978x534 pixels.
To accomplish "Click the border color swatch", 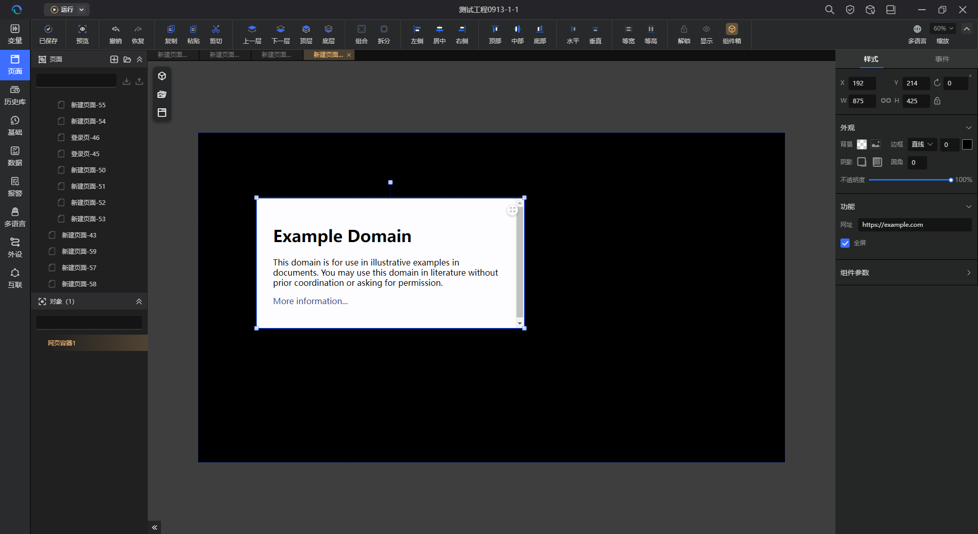I will tap(967, 144).
